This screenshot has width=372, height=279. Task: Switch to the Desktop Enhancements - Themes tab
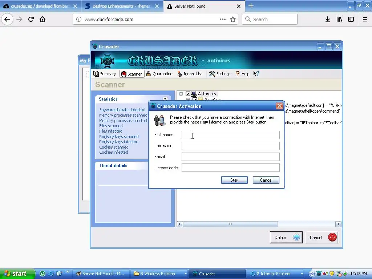coord(121,6)
